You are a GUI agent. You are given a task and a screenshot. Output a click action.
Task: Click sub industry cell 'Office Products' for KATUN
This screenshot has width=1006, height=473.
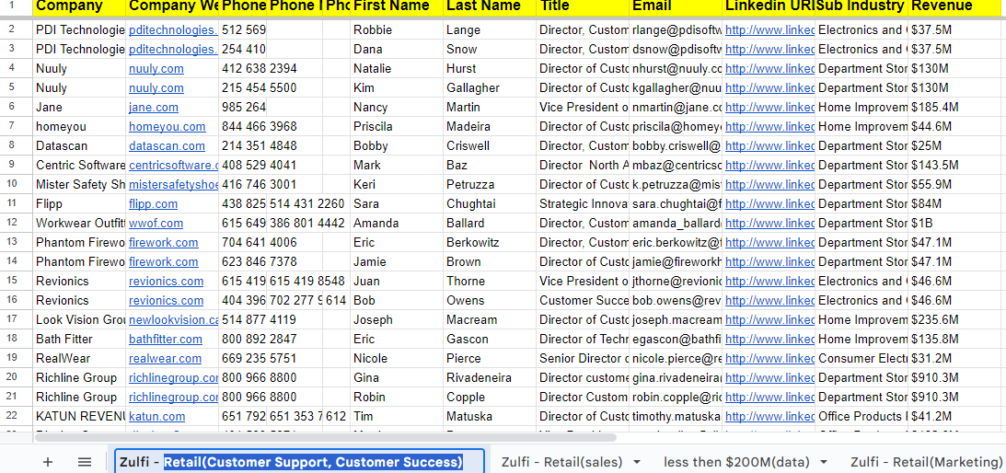861,416
